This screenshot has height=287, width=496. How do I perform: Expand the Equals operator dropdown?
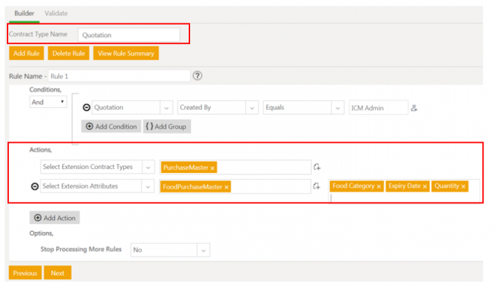click(x=337, y=108)
